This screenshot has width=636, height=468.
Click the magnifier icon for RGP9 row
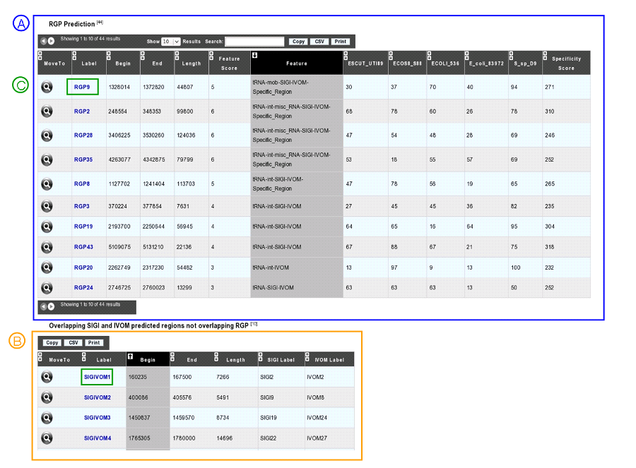point(47,87)
